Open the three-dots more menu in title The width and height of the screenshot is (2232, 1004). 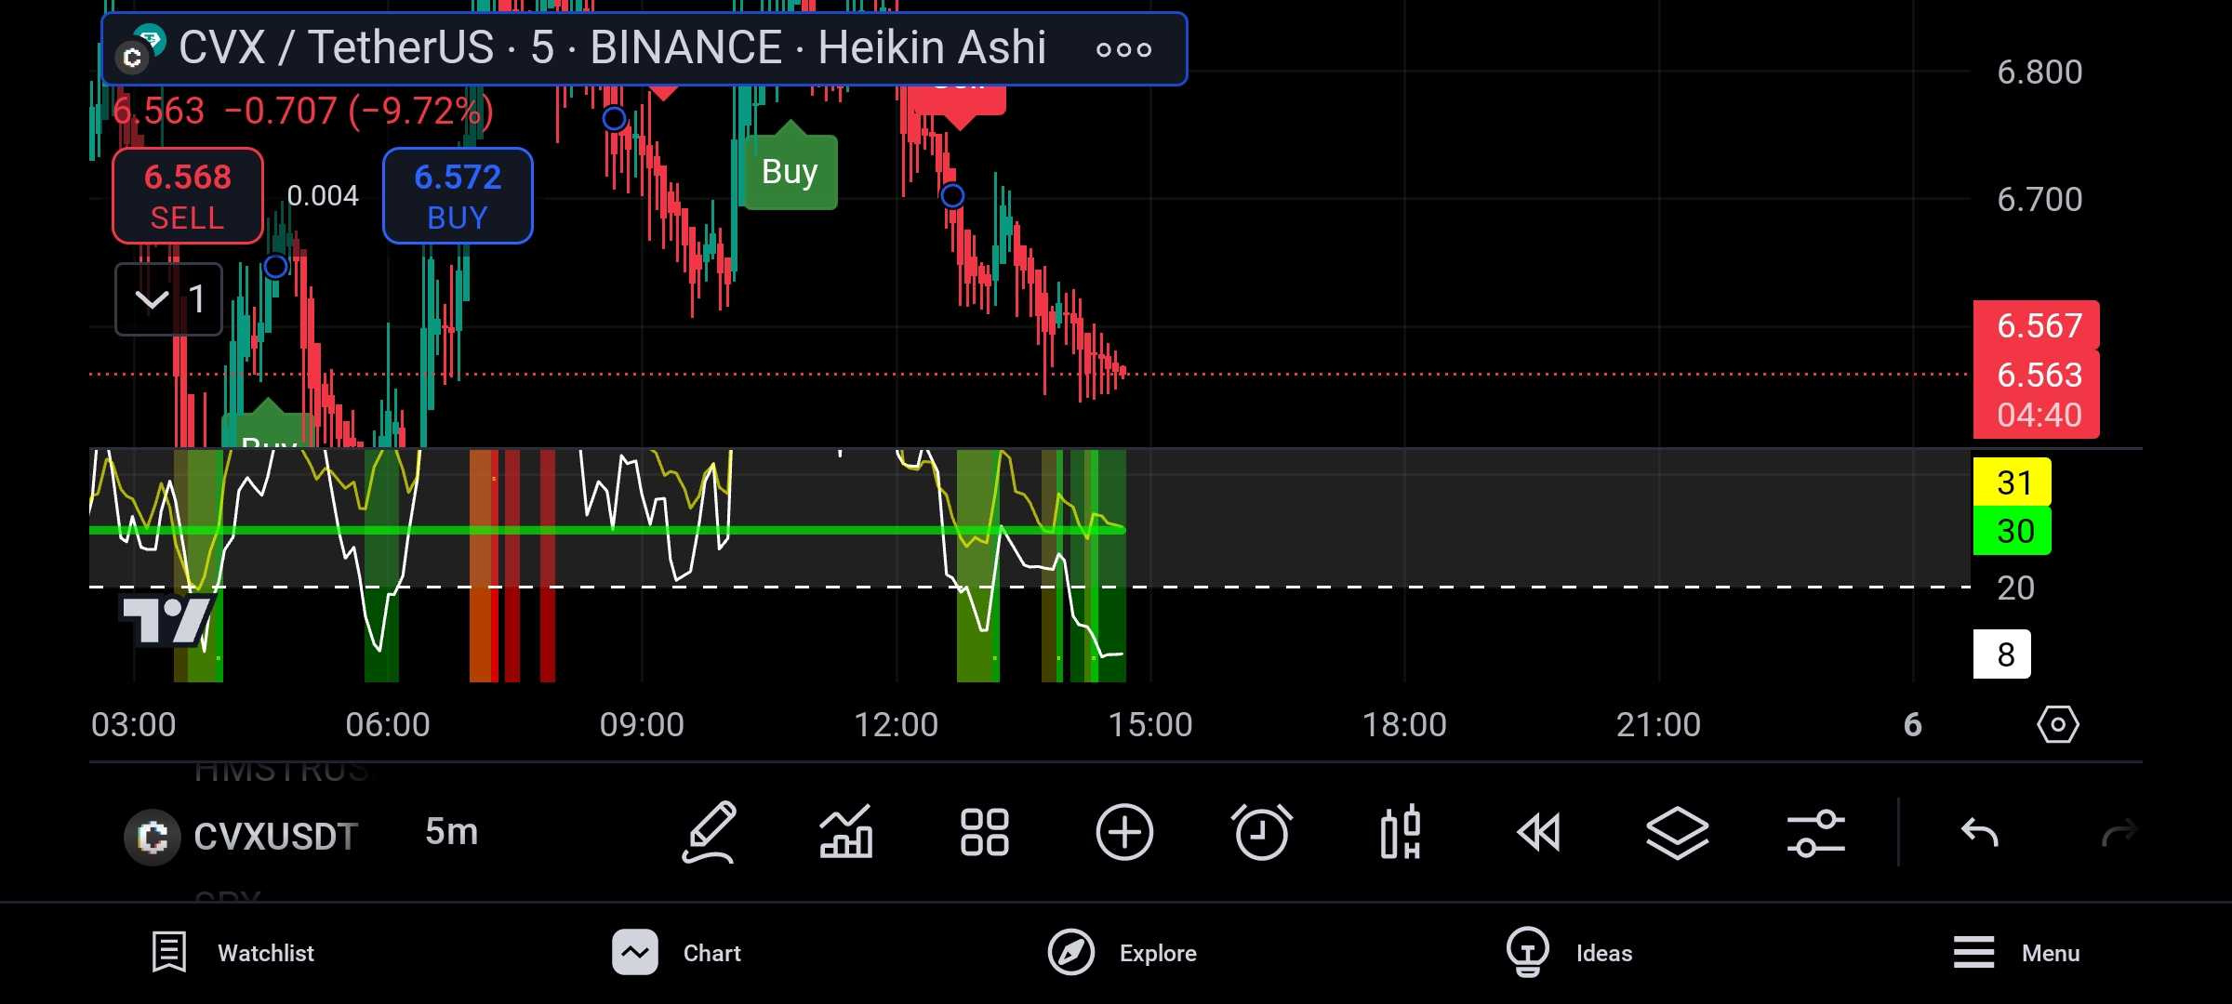pyautogui.click(x=1123, y=49)
